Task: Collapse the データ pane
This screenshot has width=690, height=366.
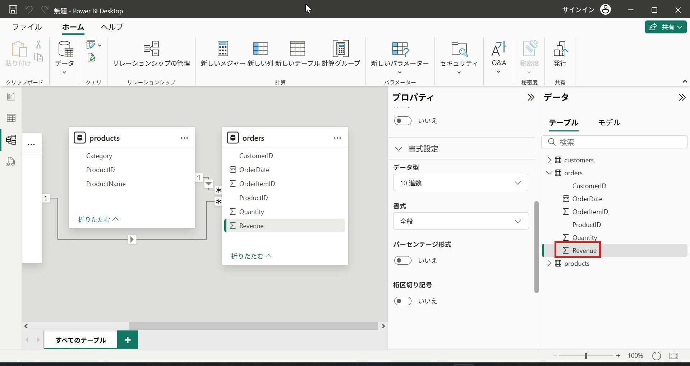Action: [682, 97]
